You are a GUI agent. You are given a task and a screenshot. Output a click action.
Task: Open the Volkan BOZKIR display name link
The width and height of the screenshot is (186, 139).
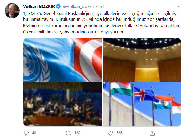39,6
